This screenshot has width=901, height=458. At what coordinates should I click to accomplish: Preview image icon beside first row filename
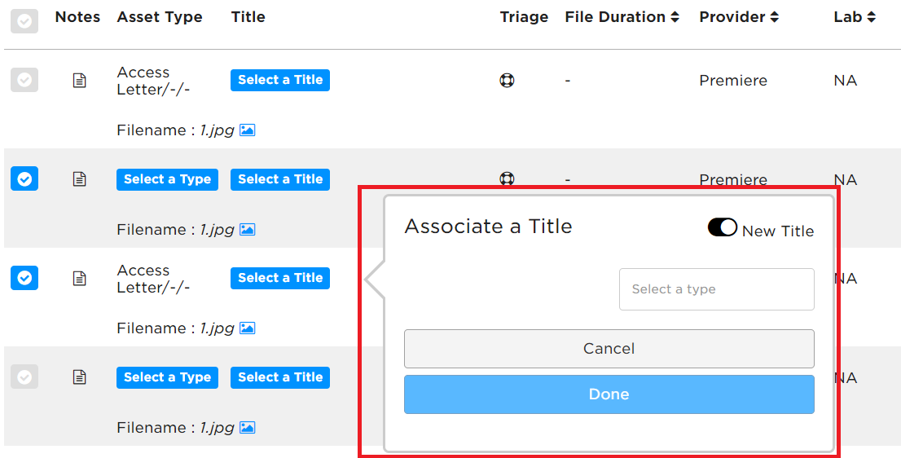pyautogui.click(x=247, y=130)
